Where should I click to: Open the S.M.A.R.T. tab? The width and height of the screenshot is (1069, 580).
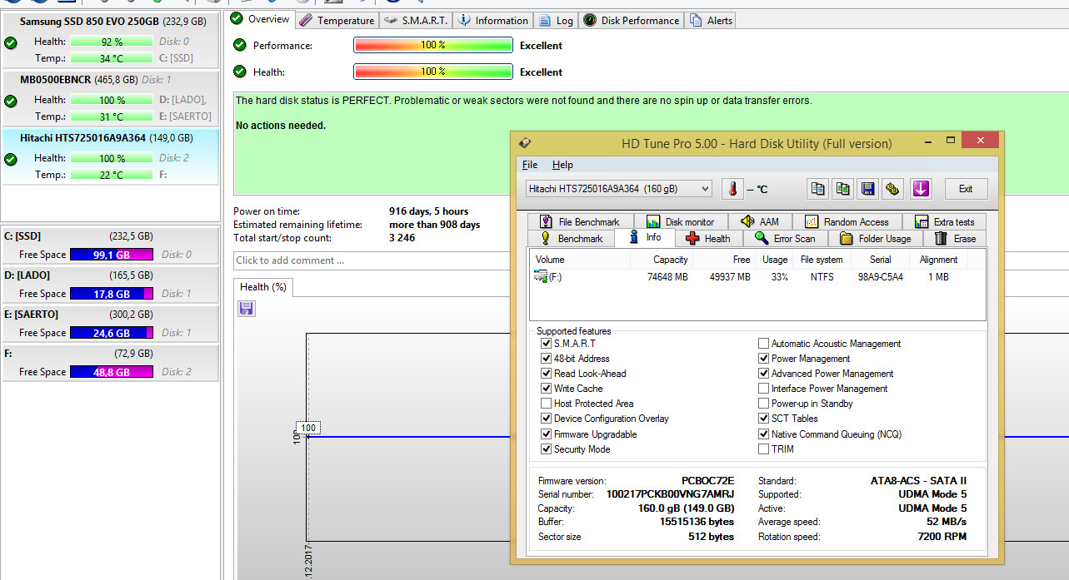[x=417, y=20]
